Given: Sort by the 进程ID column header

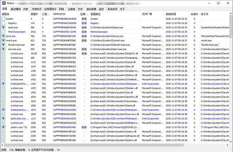Looking at the screenshot, I should (34, 14).
